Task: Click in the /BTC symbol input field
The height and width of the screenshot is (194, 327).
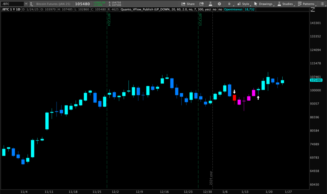Action: click(13, 4)
